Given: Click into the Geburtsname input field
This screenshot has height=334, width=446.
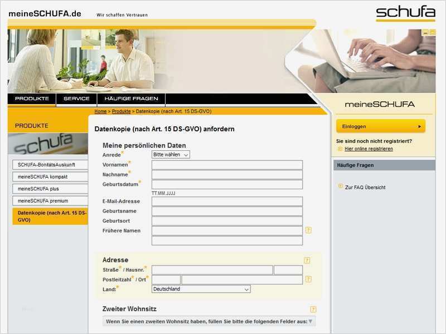Looking at the screenshot, I should tap(227, 212).
